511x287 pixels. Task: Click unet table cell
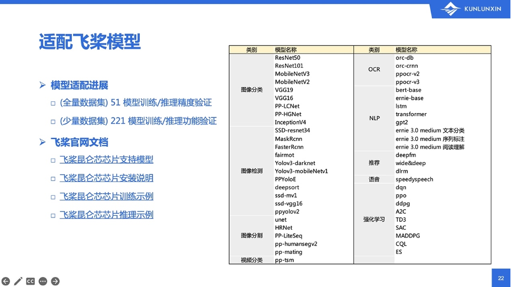point(281,220)
